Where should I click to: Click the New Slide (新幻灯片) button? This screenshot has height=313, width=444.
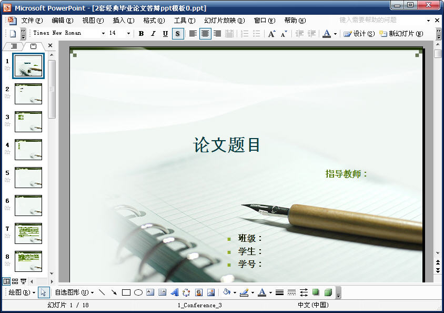[401, 33]
